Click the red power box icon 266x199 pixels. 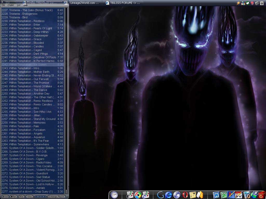[262, 195]
